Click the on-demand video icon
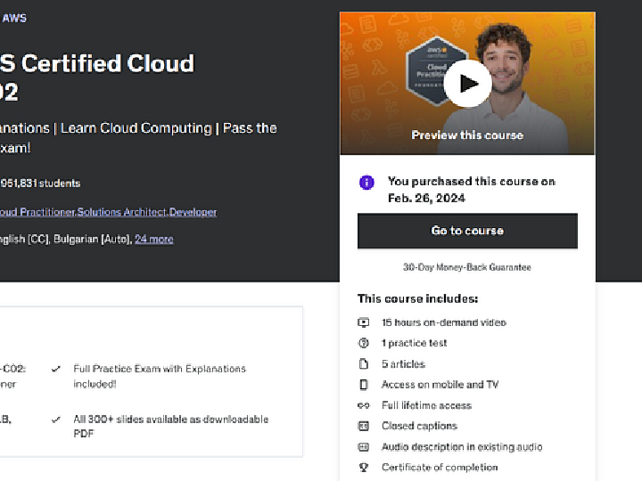 click(x=364, y=322)
